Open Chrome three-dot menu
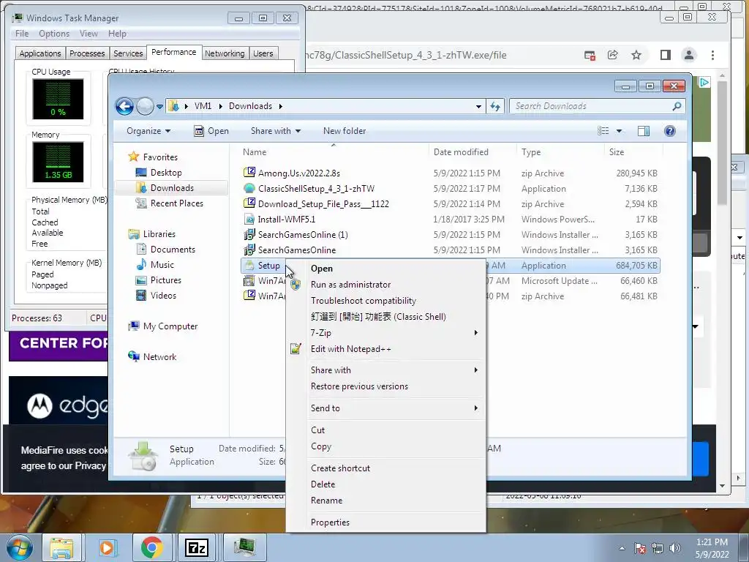The width and height of the screenshot is (749, 562). tap(712, 55)
